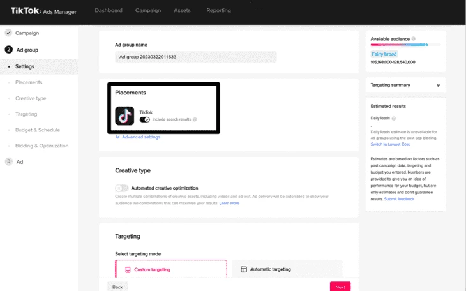Jump to Budget & Schedule in sidebar
Screen dimensions: 466x291
38,130
